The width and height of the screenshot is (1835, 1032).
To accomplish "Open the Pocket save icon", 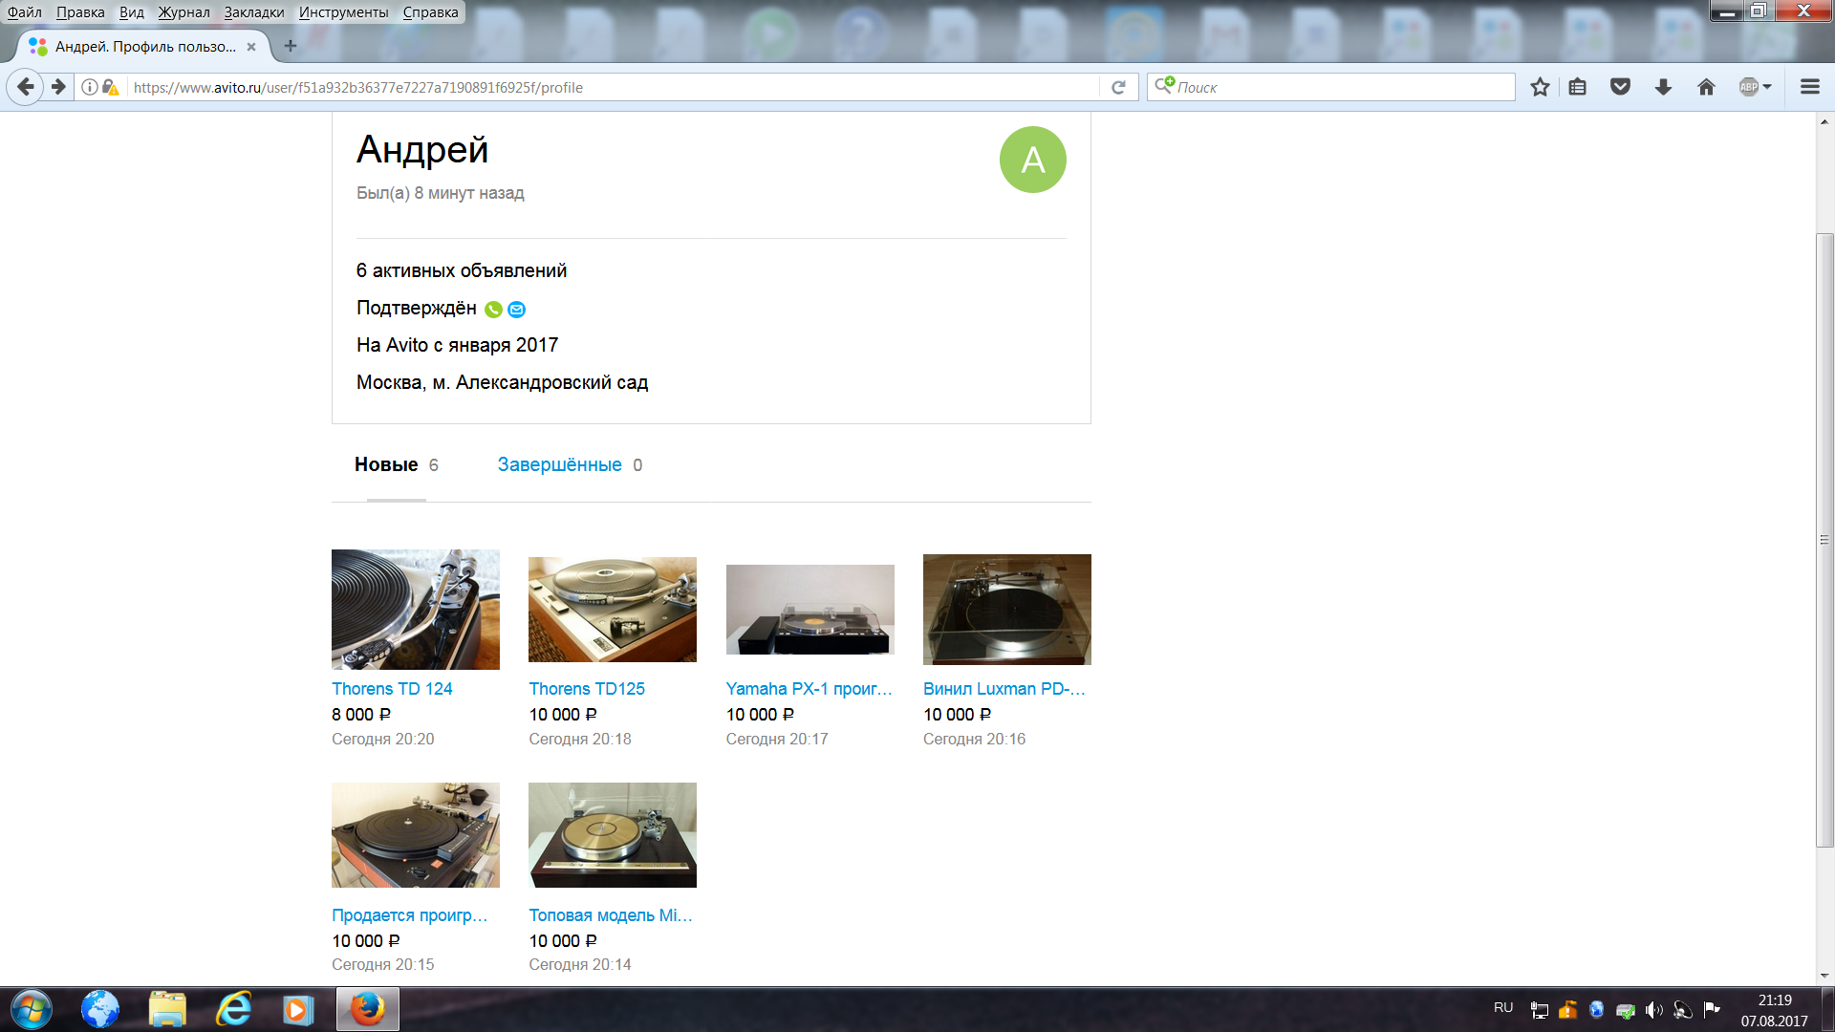I will tap(1620, 87).
